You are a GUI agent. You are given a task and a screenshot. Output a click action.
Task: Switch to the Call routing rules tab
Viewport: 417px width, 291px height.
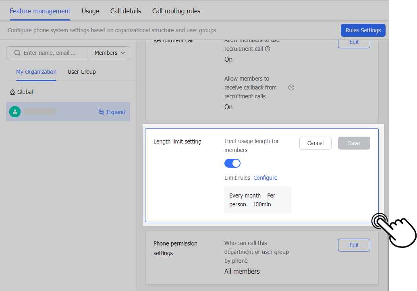176,11
